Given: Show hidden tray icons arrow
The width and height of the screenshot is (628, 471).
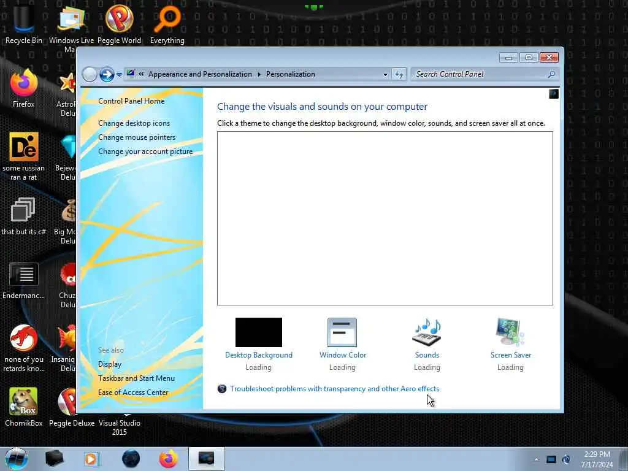Looking at the screenshot, I should point(536,459).
